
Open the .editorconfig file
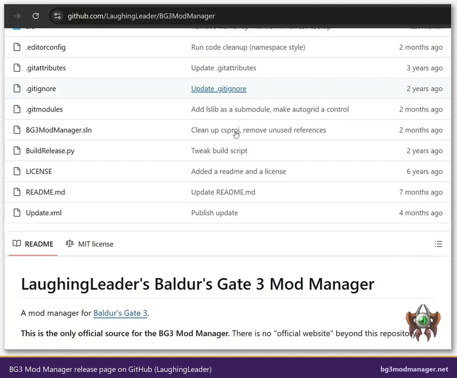tap(46, 47)
